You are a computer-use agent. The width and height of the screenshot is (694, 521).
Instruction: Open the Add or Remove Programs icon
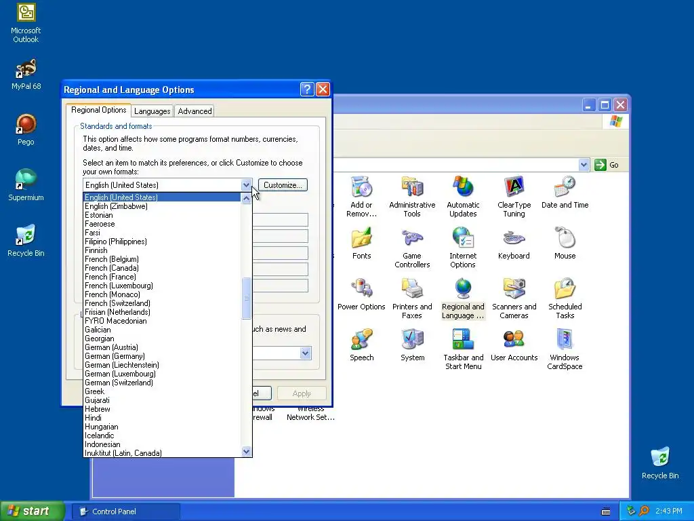[x=361, y=196]
